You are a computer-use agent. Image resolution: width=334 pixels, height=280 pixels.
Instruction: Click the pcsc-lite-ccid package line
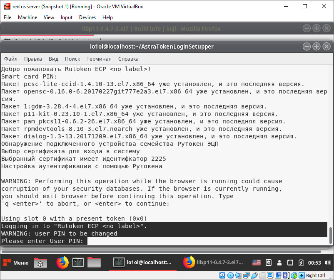[x=153, y=84]
